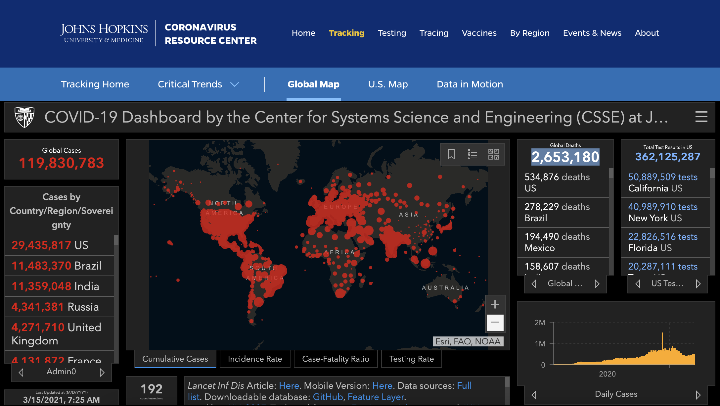Click the Johns Hopkins University & Medicine logo
This screenshot has width=720, height=406.
click(104, 33)
